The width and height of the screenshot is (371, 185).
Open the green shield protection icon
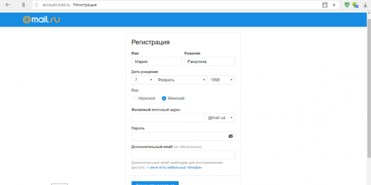coord(347,5)
